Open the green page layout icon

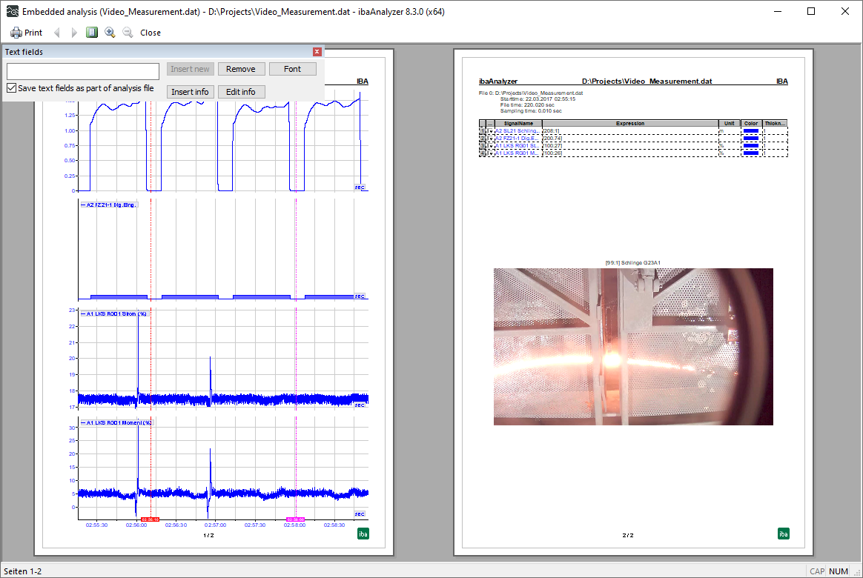coord(92,33)
